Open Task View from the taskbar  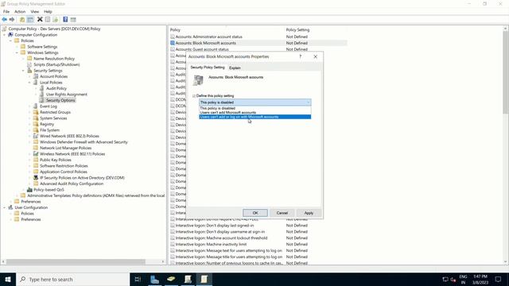138,279
